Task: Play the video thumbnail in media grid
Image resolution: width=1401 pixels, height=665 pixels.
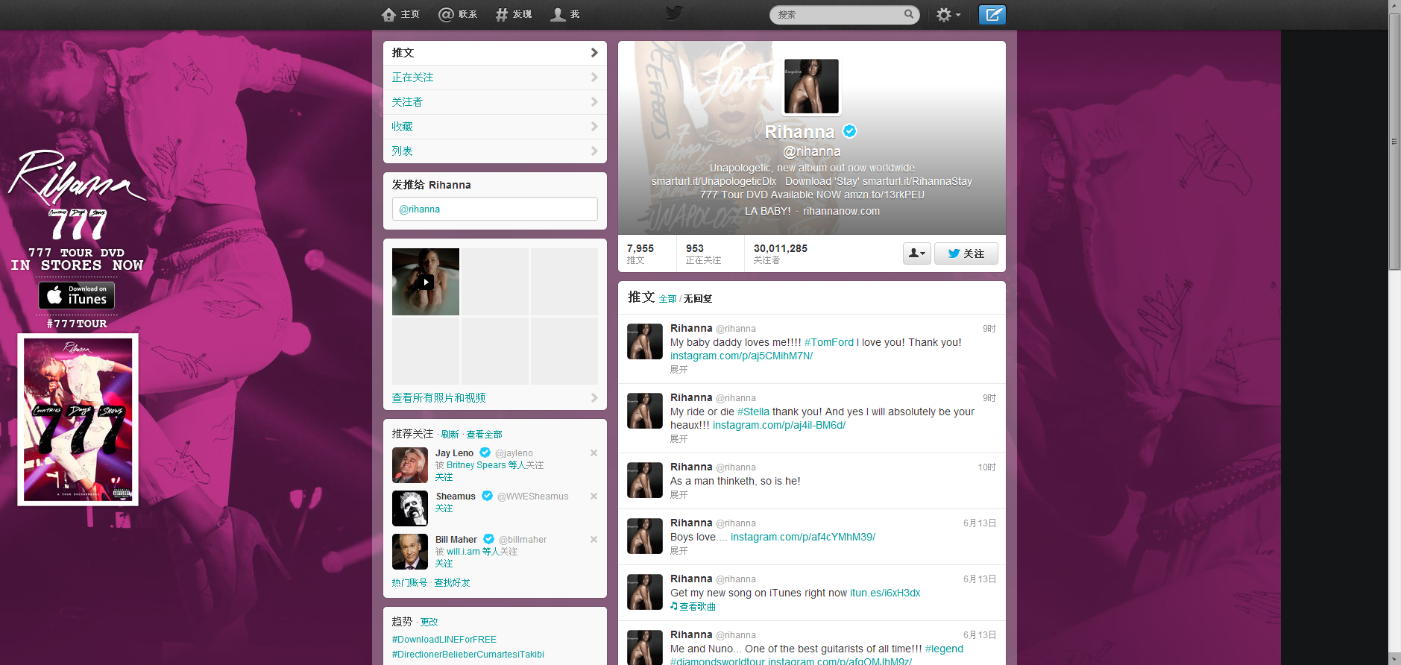Action: 426,282
